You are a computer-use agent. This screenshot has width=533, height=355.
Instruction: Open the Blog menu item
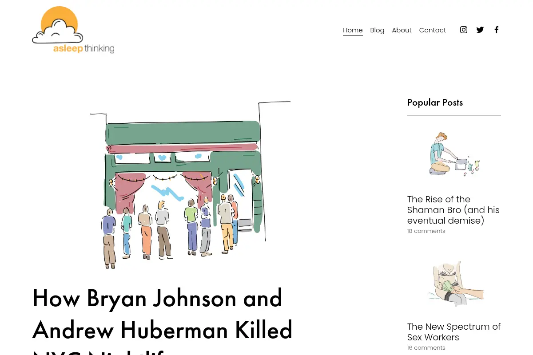(x=377, y=30)
